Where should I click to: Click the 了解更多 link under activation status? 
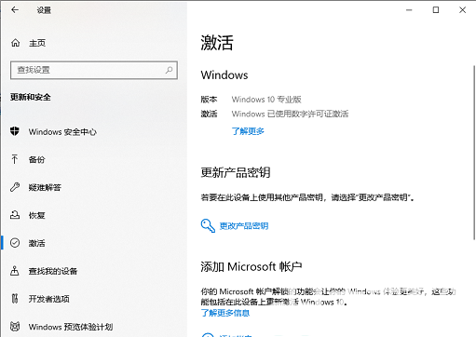click(248, 131)
